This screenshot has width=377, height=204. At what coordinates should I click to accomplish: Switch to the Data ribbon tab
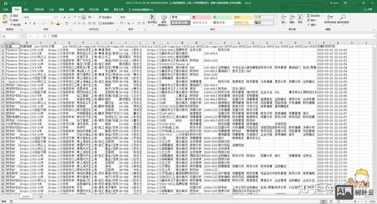pyautogui.click(x=61, y=10)
